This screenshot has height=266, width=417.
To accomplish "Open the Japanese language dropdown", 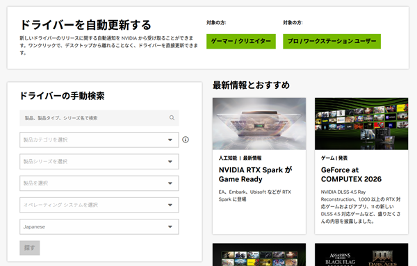I will (99, 226).
